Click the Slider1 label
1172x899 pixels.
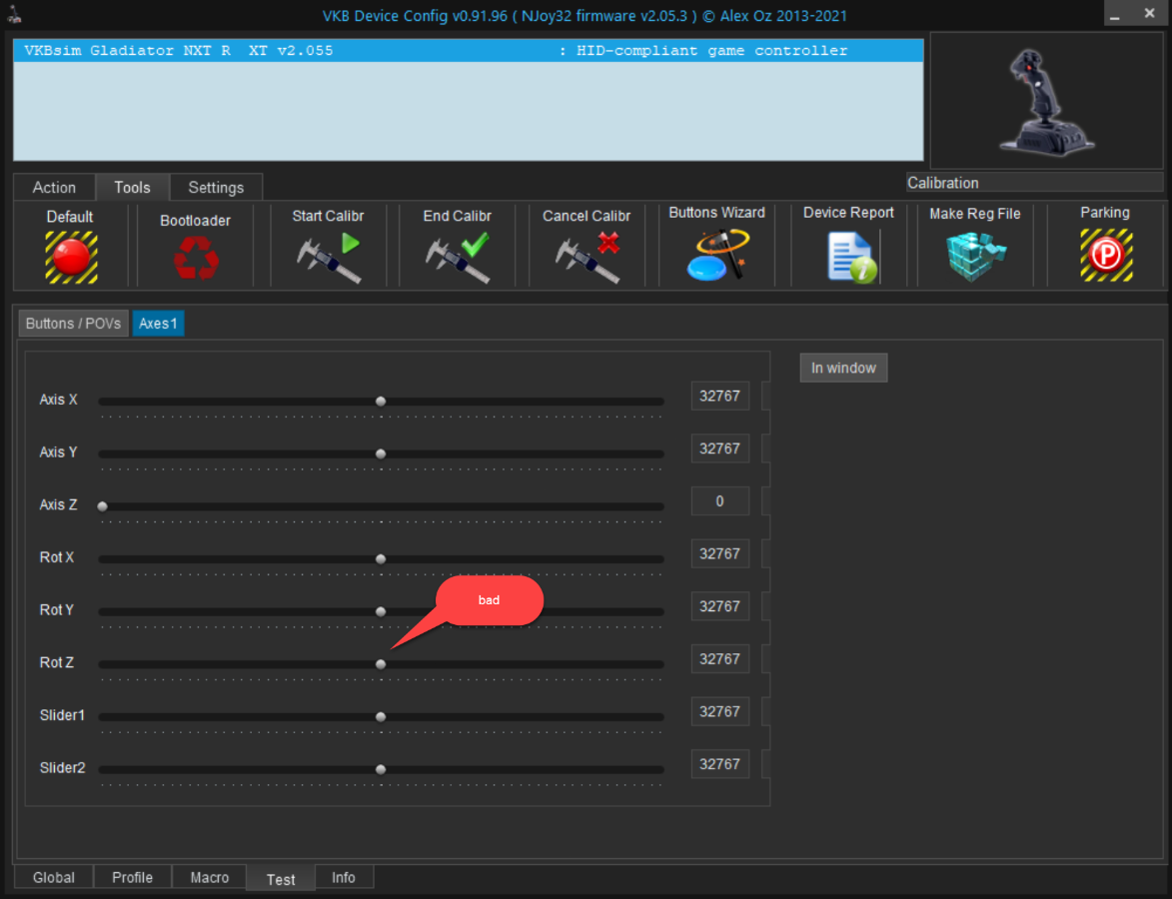(x=62, y=715)
